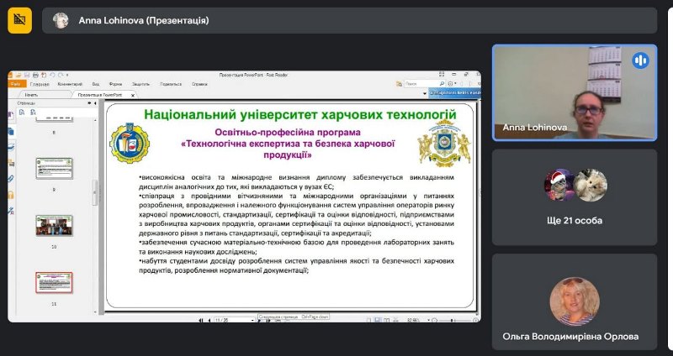The image size is (673, 356).
Task: Open the zoom percentage dropdown
Action: point(429,320)
